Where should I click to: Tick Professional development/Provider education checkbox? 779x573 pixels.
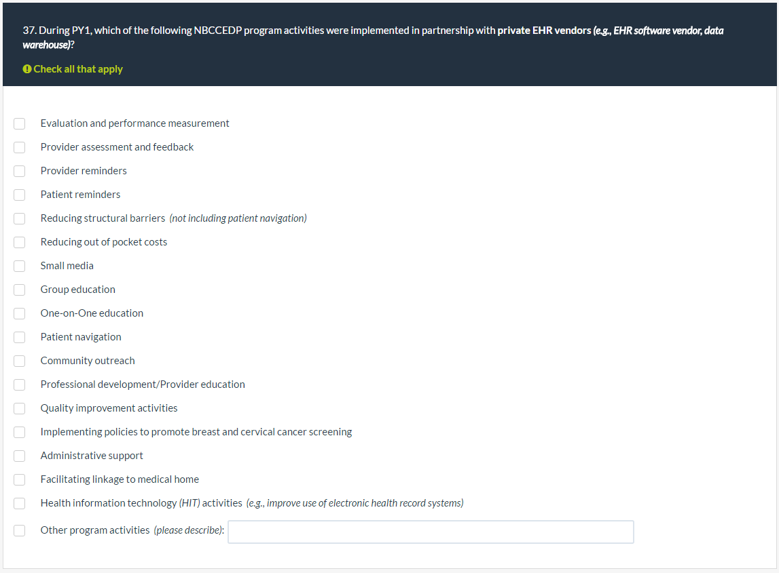tap(20, 384)
